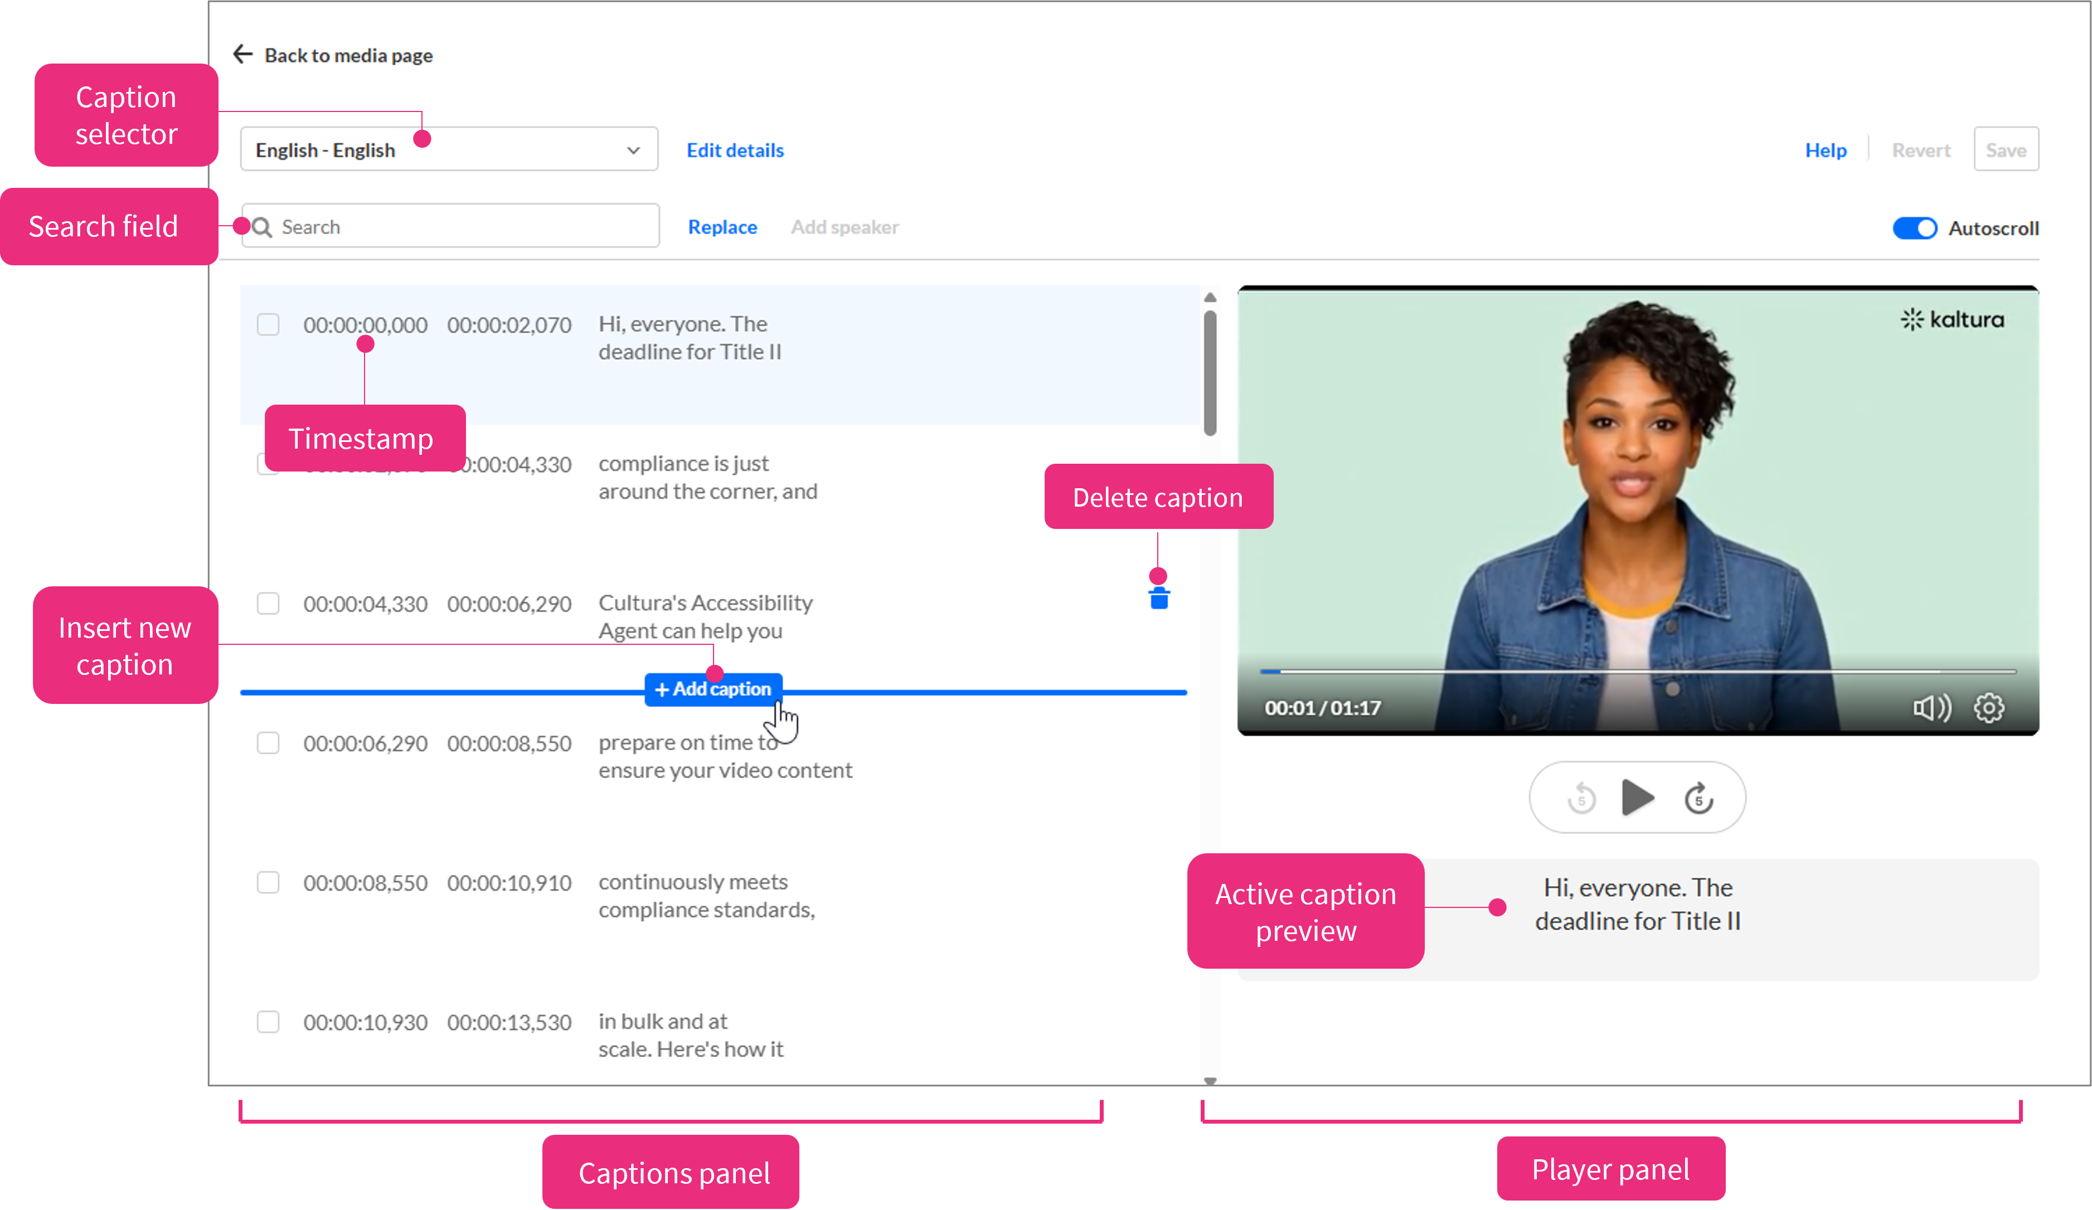The height and width of the screenshot is (1210, 2092).
Task: Click the Edit details link
Action: point(735,150)
